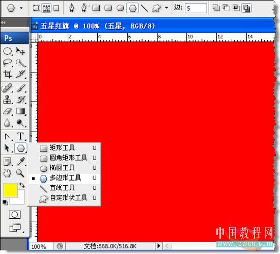280x254 pixels.
Task: Select the Eraser tool
Action: click(x=8, y=111)
